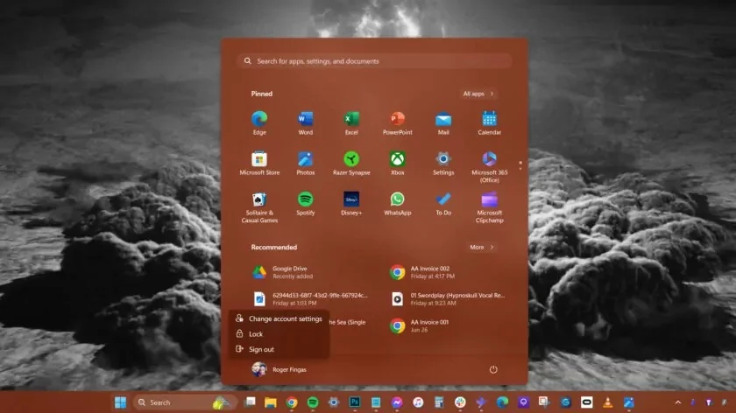Open Photoshop from the taskbar
736x413 pixels.
coord(355,402)
